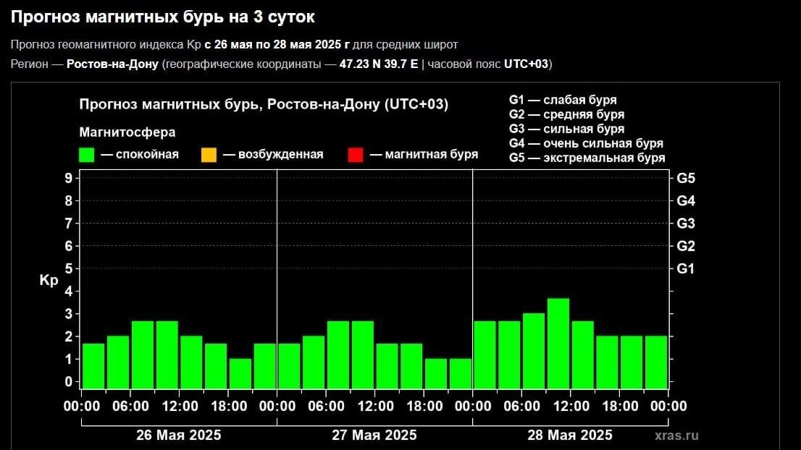Click the date label '27 Мая 2025'
The height and width of the screenshot is (450, 801).
[x=374, y=436]
